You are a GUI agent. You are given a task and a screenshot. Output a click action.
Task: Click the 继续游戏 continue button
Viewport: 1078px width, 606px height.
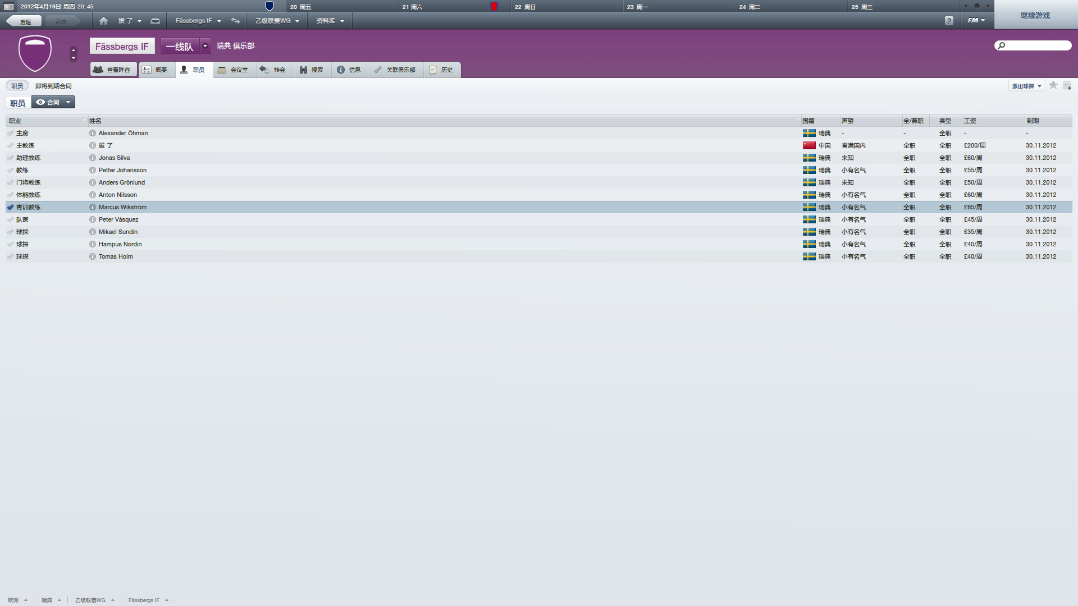point(1035,15)
